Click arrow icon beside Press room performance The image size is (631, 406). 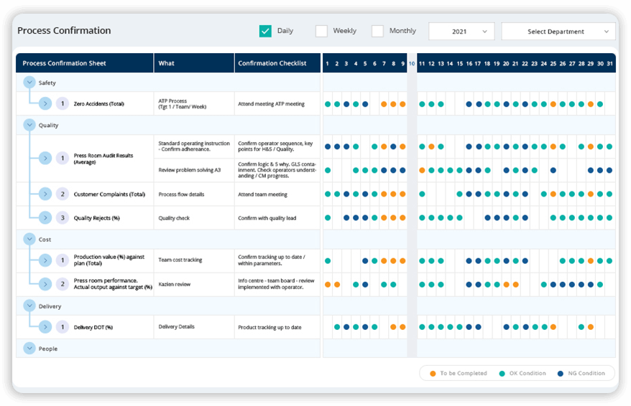[x=45, y=284]
